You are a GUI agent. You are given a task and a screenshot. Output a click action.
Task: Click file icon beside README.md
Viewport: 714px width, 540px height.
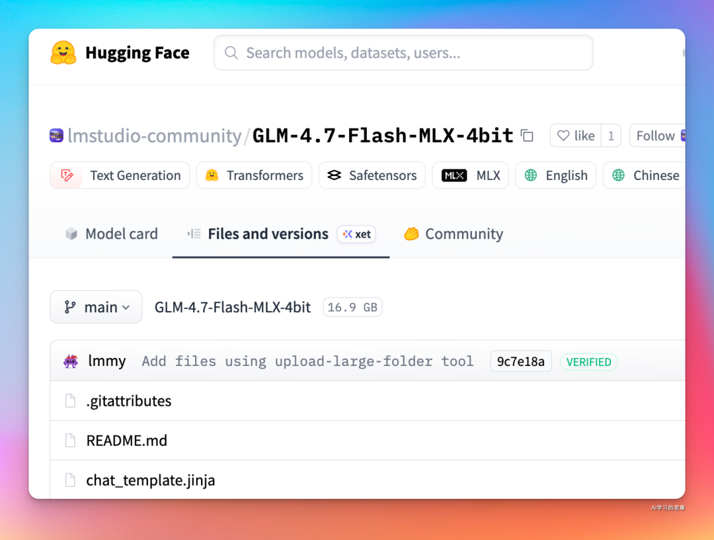[70, 441]
